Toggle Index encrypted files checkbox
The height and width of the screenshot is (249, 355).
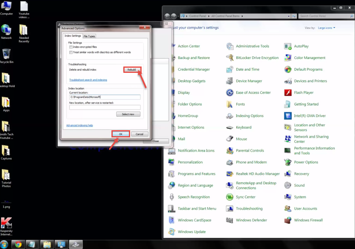point(71,47)
